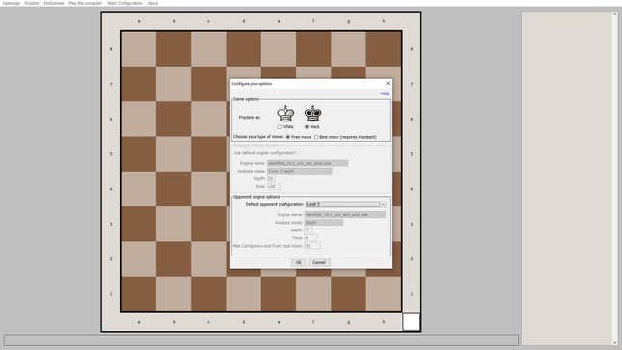Click the white king icon
Screen dimensions: 622x350
285,114
